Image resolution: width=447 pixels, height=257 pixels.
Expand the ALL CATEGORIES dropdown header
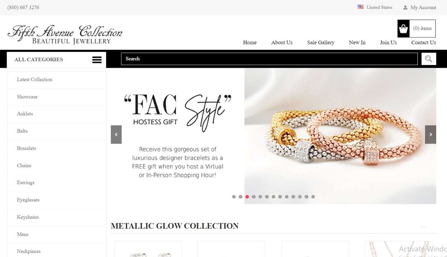[57, 60]
